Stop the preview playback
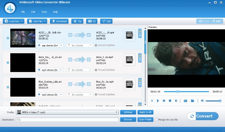The width and height of the screenshot is (225, 132). [x=170, y=101]
